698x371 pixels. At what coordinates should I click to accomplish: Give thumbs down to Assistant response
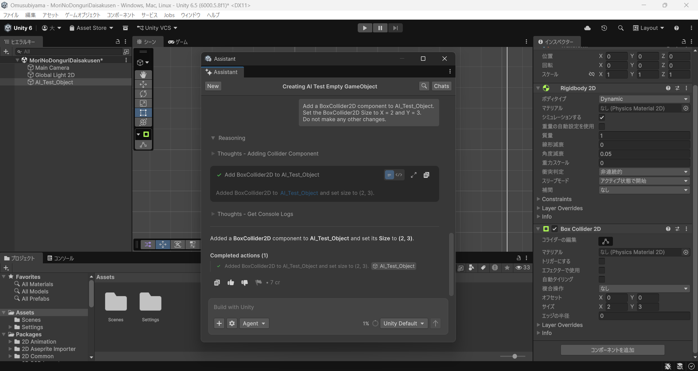tap(245, 283)
